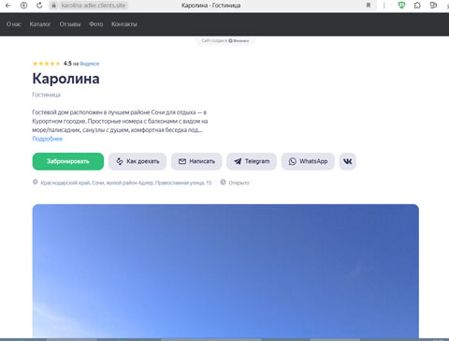449x341 pixels.
Task: Click the clock icon next to 'Открыто'
Action: point(223,182)
